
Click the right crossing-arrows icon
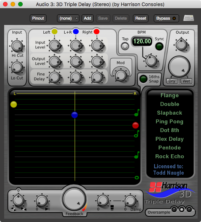[24, 209]
